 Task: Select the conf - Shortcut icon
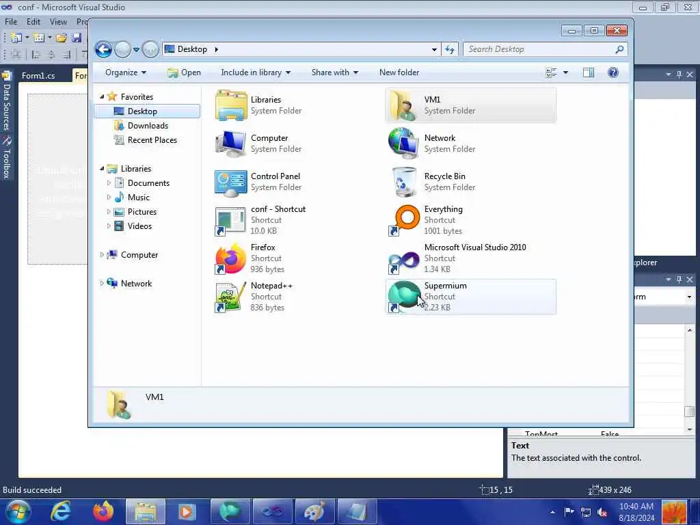pyautogui.click(x=230, y=221)
